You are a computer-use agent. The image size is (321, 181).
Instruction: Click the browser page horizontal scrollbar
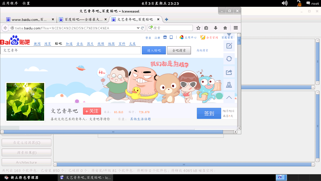pos(113,132)
